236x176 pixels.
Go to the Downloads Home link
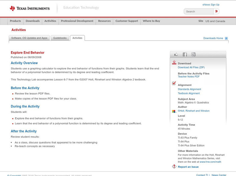[x=213, y=38]
